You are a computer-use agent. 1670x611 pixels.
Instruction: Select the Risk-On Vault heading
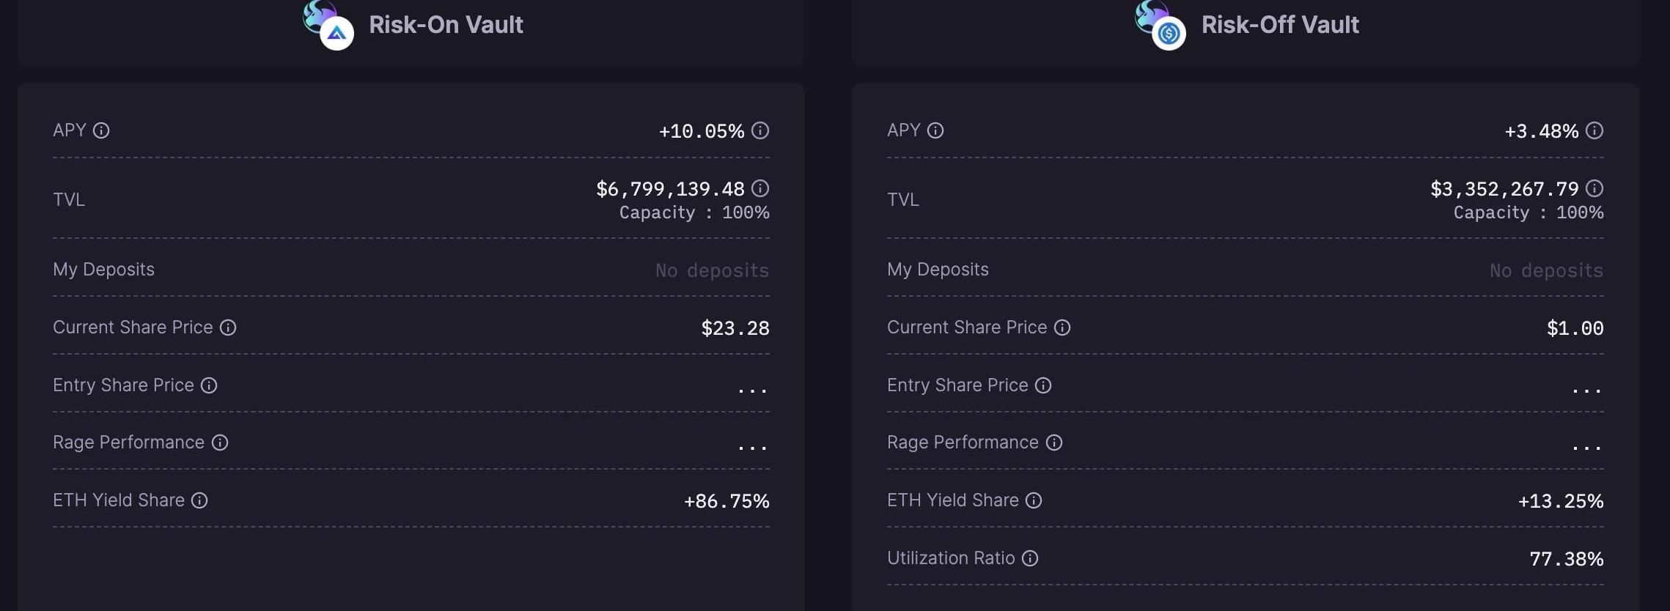coord(446,25)
